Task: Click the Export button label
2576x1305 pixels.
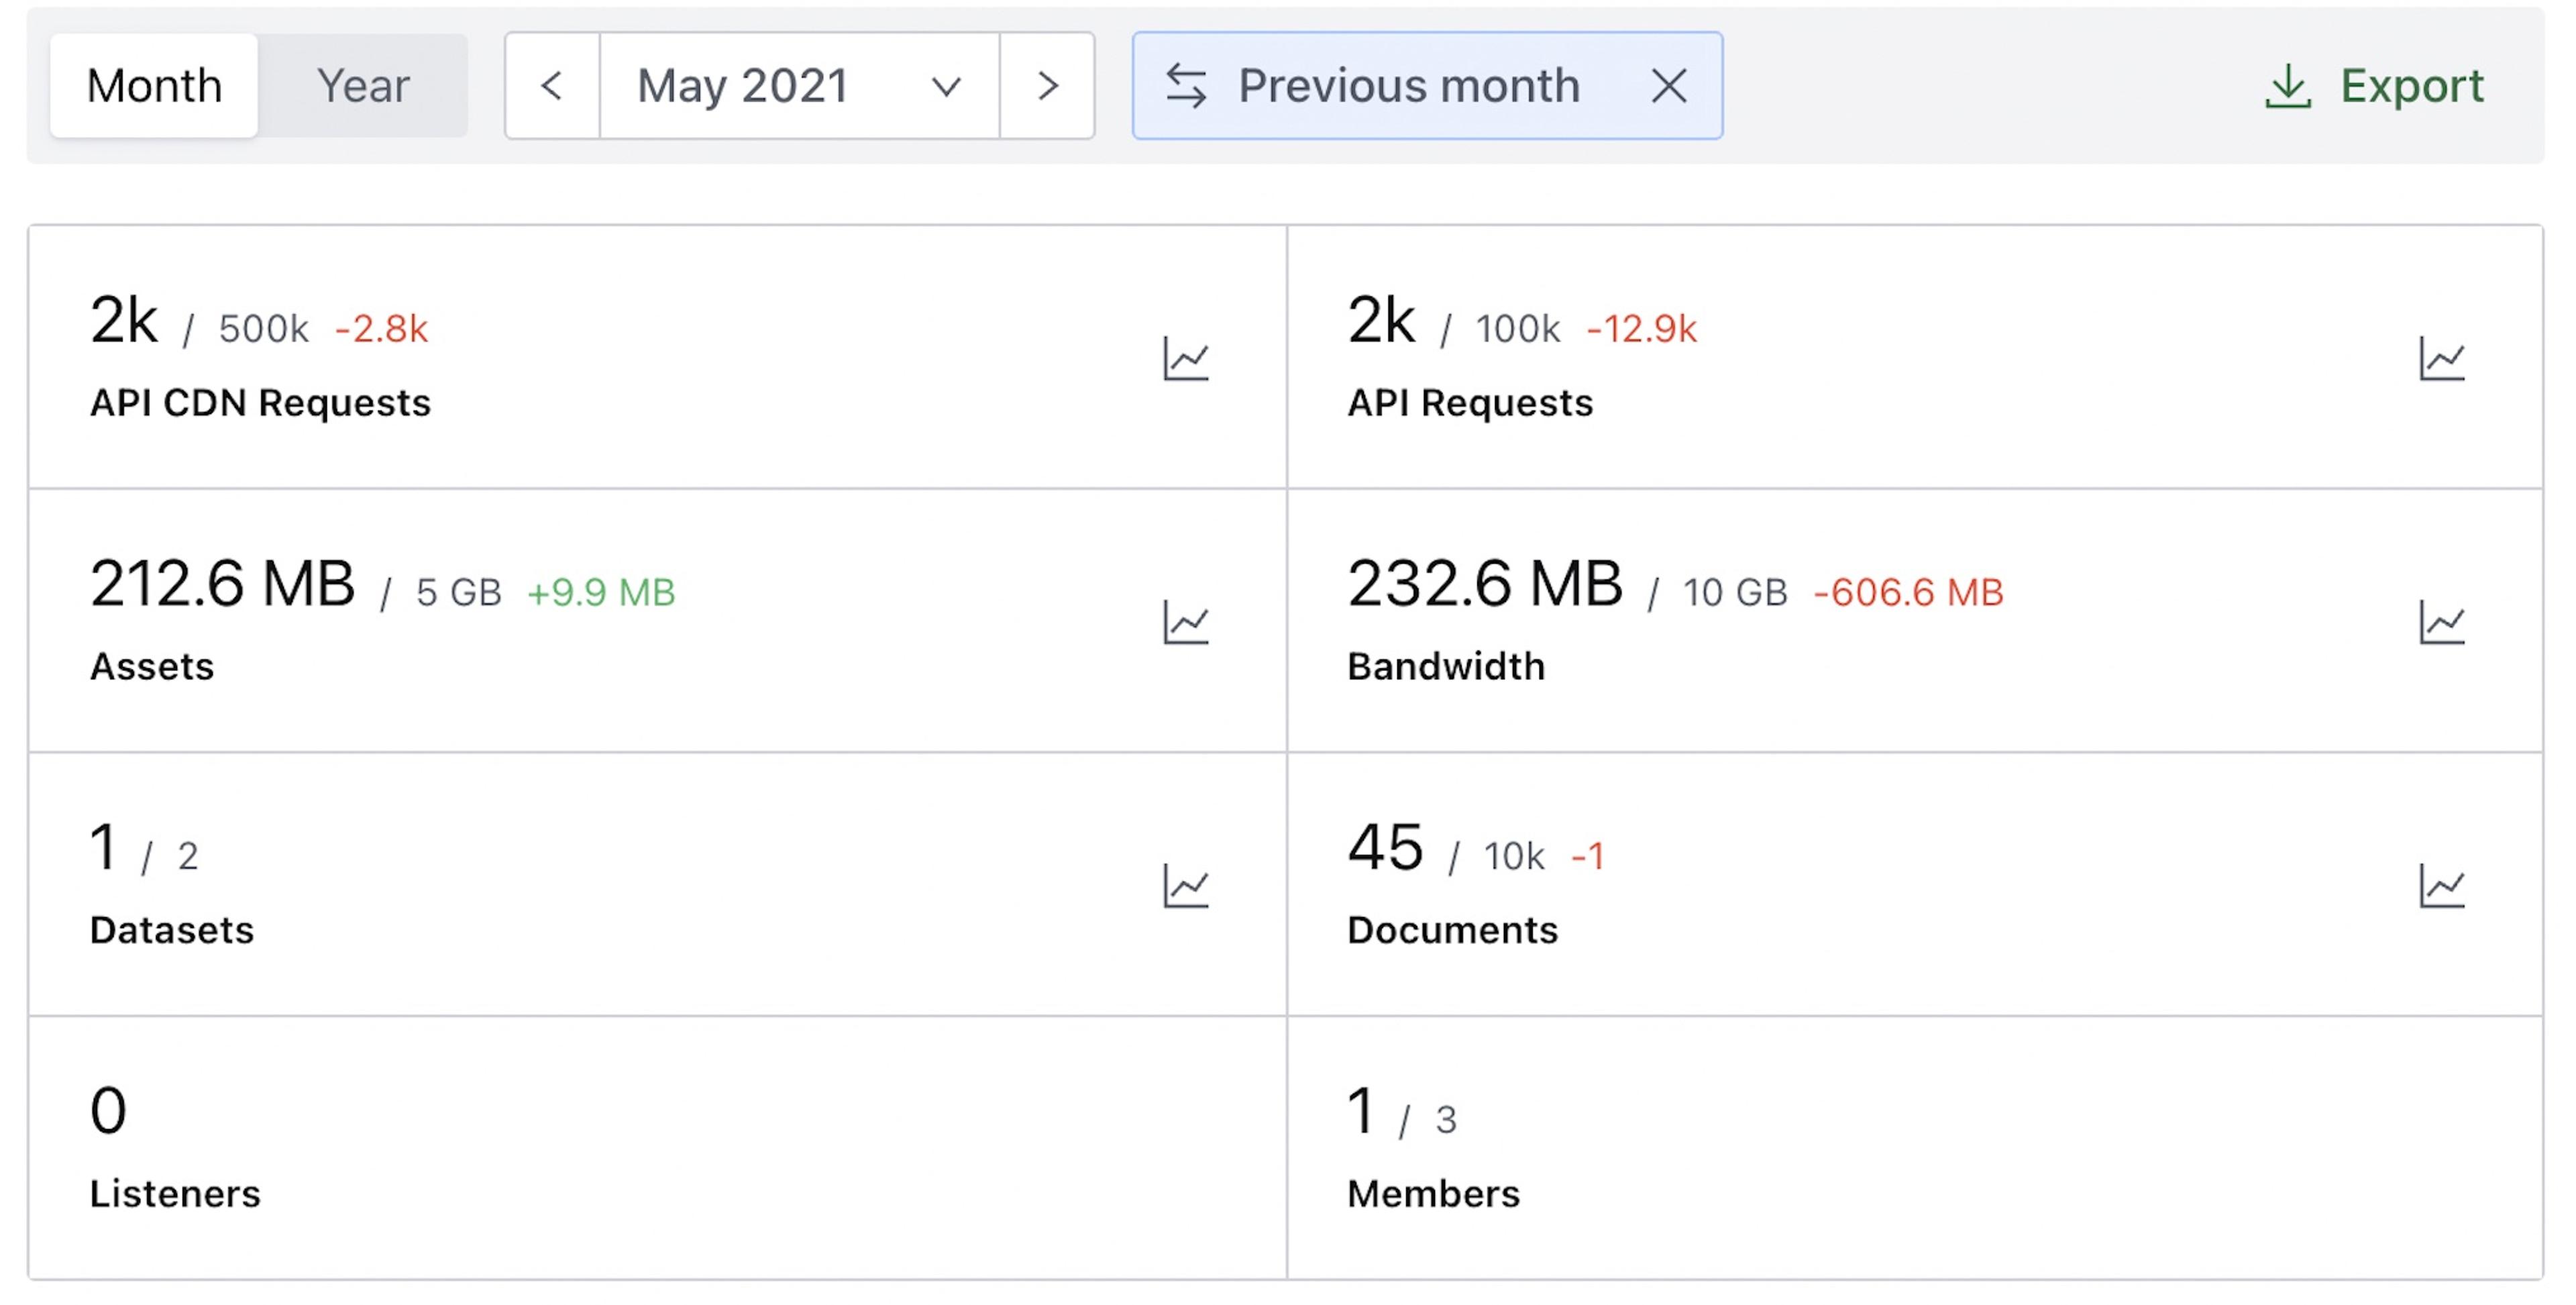Action: (2411, 86)
